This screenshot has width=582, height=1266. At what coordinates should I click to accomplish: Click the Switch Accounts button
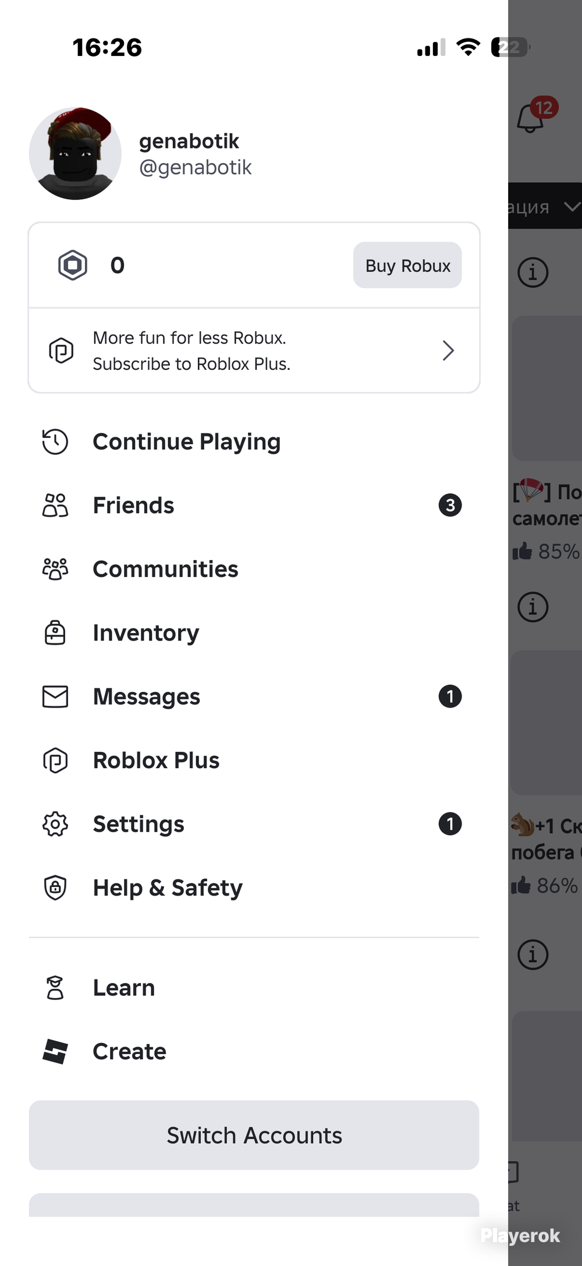coord(254,1135)
